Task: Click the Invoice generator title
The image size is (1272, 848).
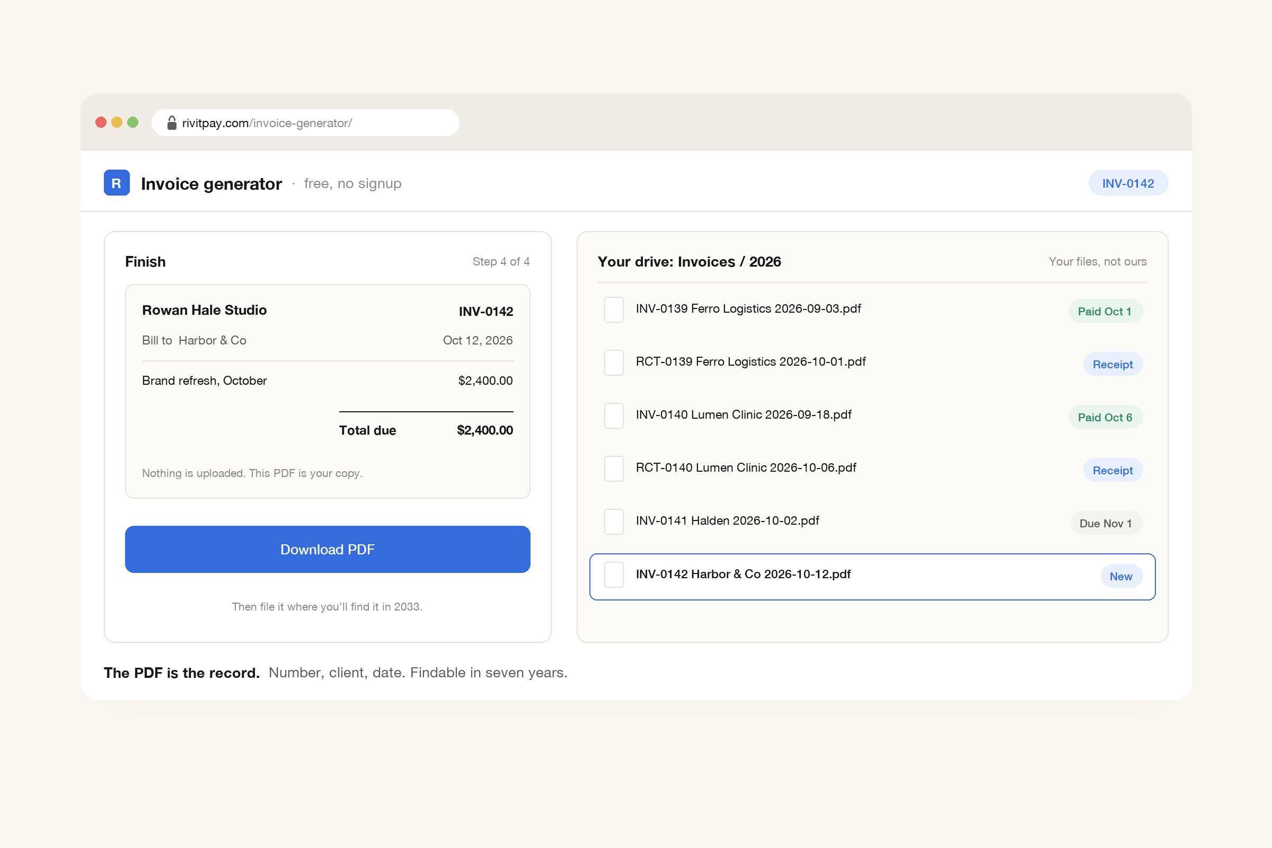Action: pyautogui.click(x=211, y=184)
